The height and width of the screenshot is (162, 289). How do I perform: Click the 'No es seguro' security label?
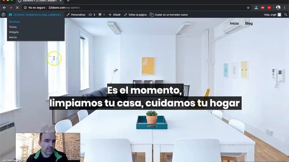coord(37,8)
